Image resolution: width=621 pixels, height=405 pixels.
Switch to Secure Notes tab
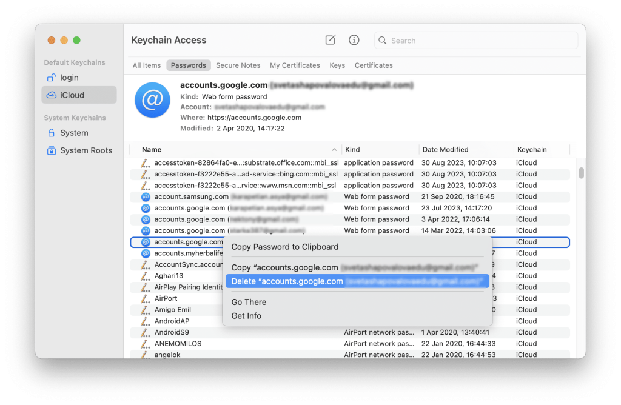(238, 65)
